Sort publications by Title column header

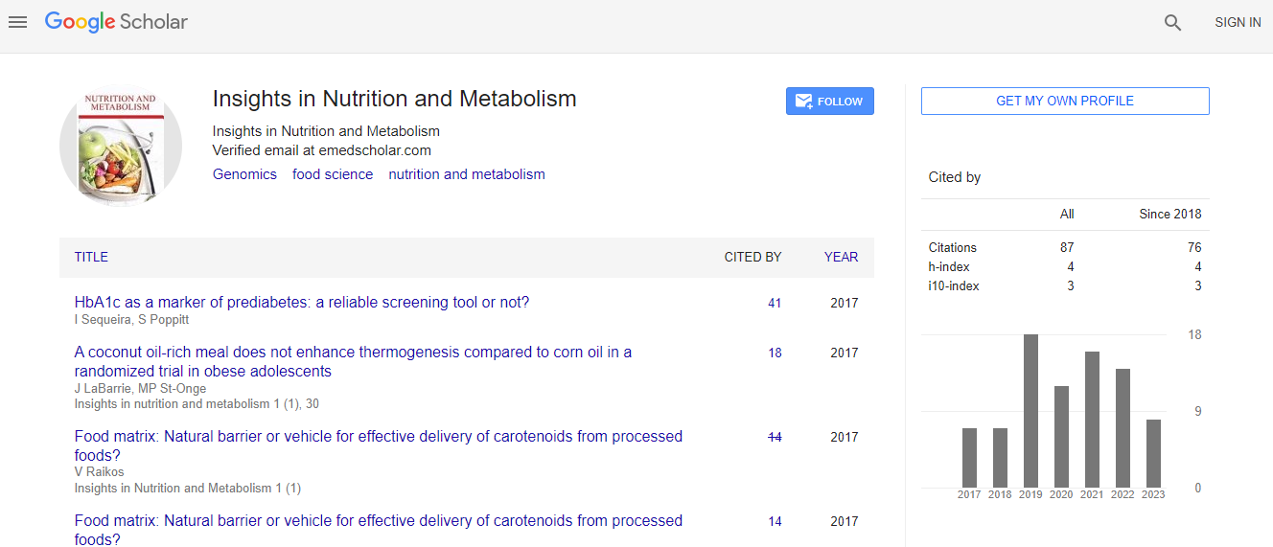91,257
